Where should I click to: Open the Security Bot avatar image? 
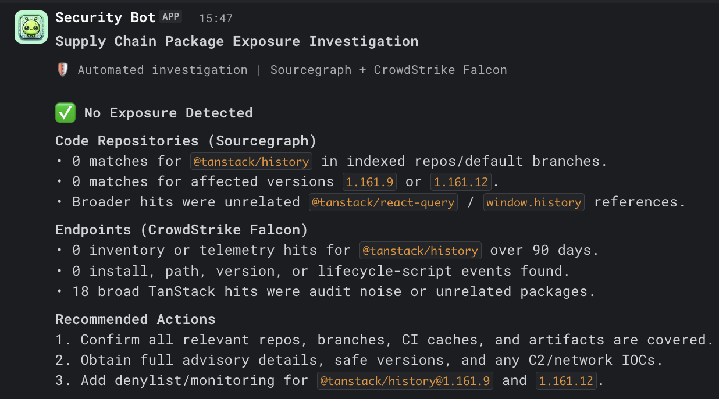[x=31, y=27]
